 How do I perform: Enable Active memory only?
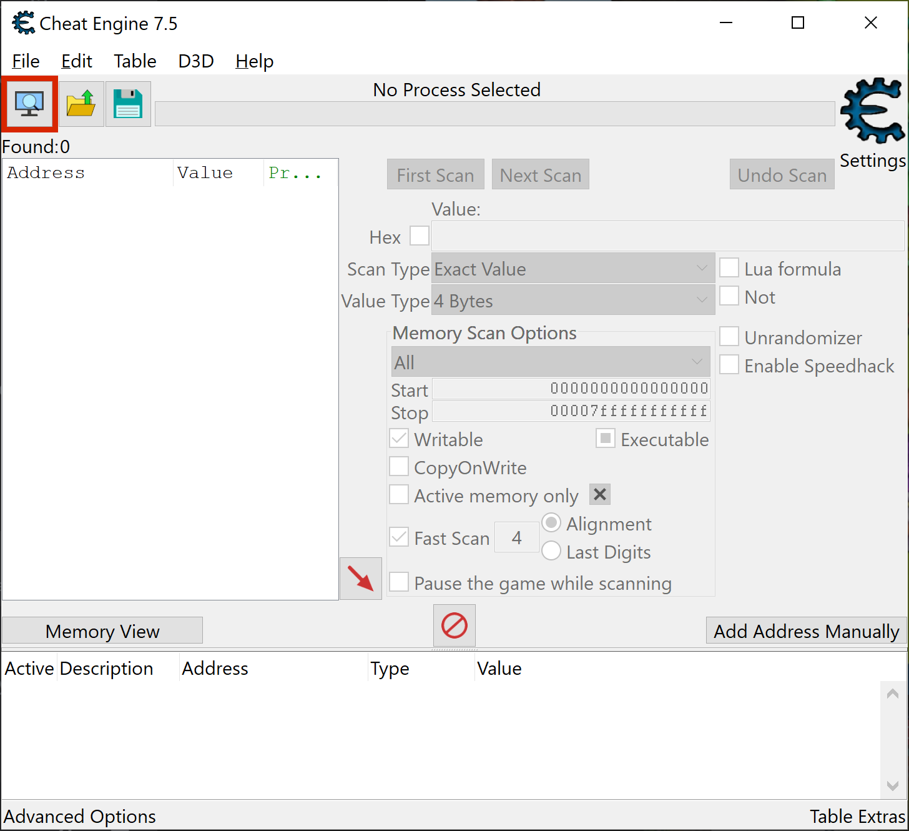coord(399,495)
